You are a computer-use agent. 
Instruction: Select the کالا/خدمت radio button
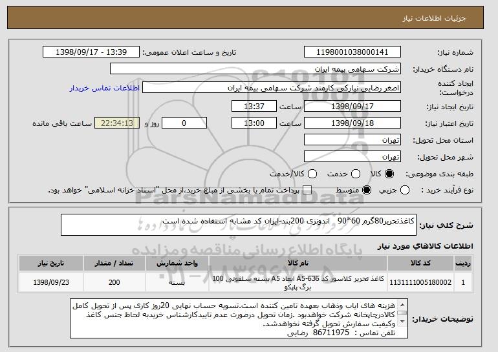pos(312,174)
